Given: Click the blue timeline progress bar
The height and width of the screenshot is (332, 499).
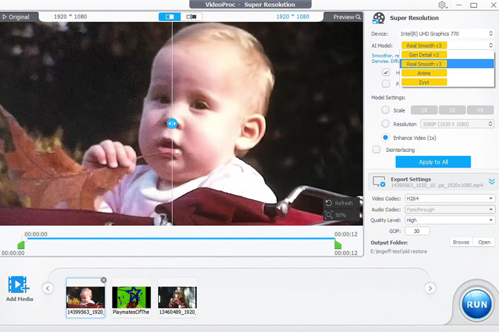Looking at the screenshot, I should point(180,238).
